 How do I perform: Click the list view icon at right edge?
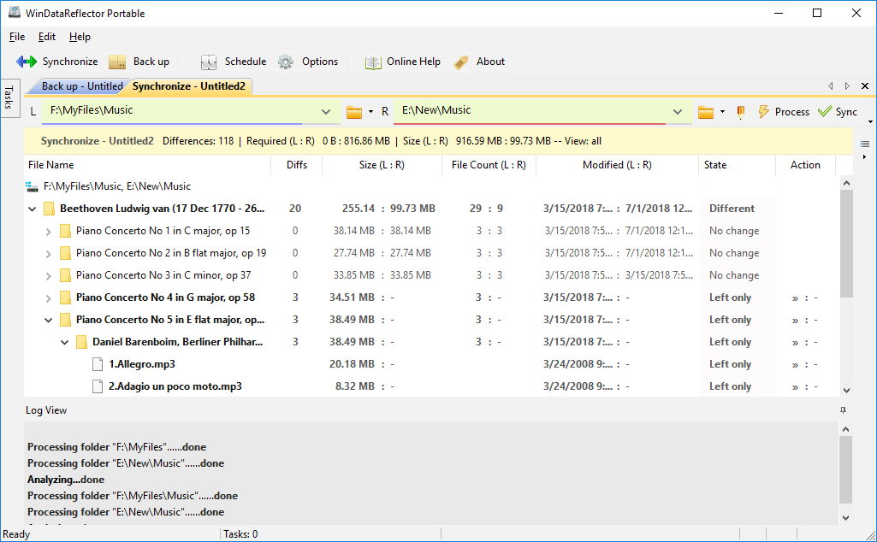click(x=865, y=144)
